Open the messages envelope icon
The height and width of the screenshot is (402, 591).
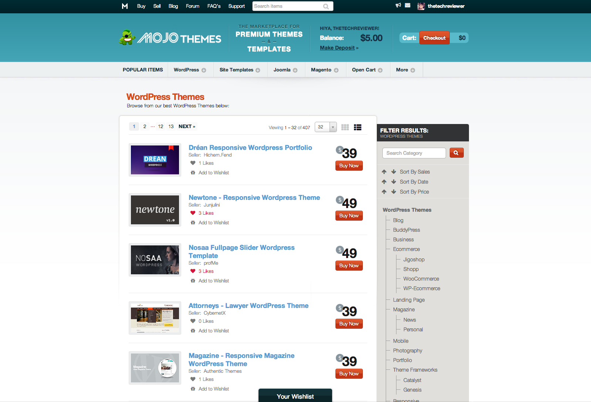tap(408, 5)
